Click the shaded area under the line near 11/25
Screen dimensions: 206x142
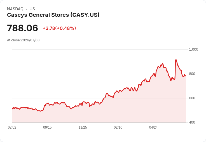pyautogui.click(x=83, y=113)
